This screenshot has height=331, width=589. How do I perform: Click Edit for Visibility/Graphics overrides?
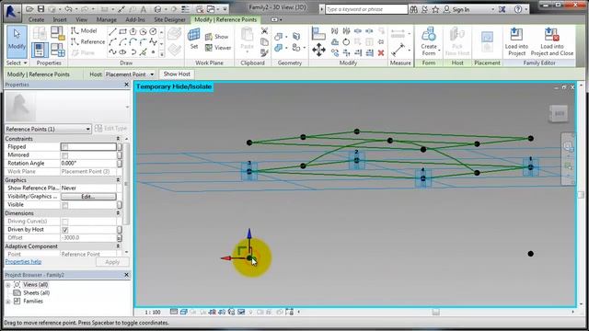tap(88, 197)
